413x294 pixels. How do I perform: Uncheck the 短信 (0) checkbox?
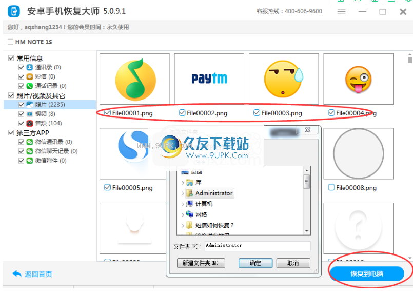coord(22,76)
